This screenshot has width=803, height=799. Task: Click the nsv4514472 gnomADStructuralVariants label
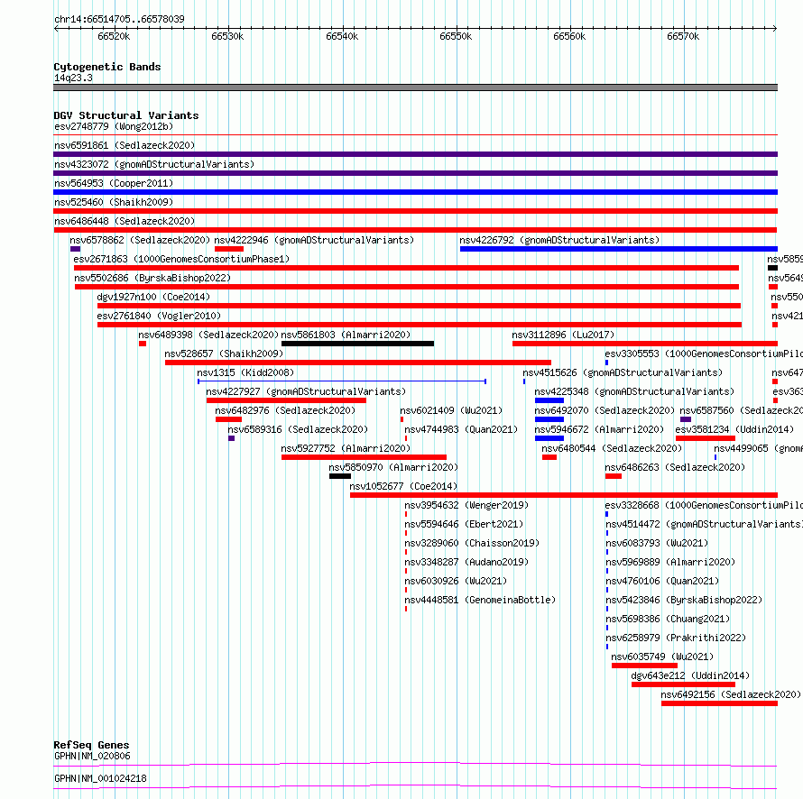[x=704, y=524]
